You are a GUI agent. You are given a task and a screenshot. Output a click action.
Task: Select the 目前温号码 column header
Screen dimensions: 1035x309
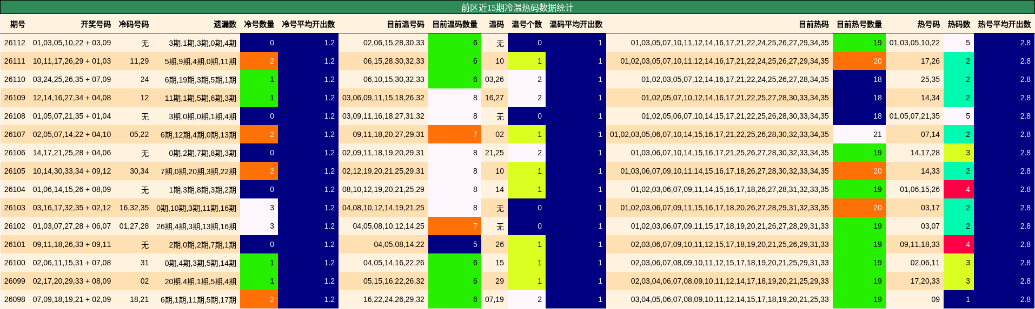pos(406,24)
